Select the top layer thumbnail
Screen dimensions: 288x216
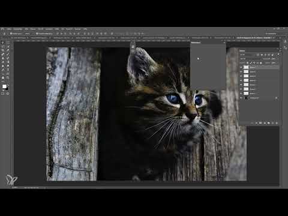(x=246, y=67)
